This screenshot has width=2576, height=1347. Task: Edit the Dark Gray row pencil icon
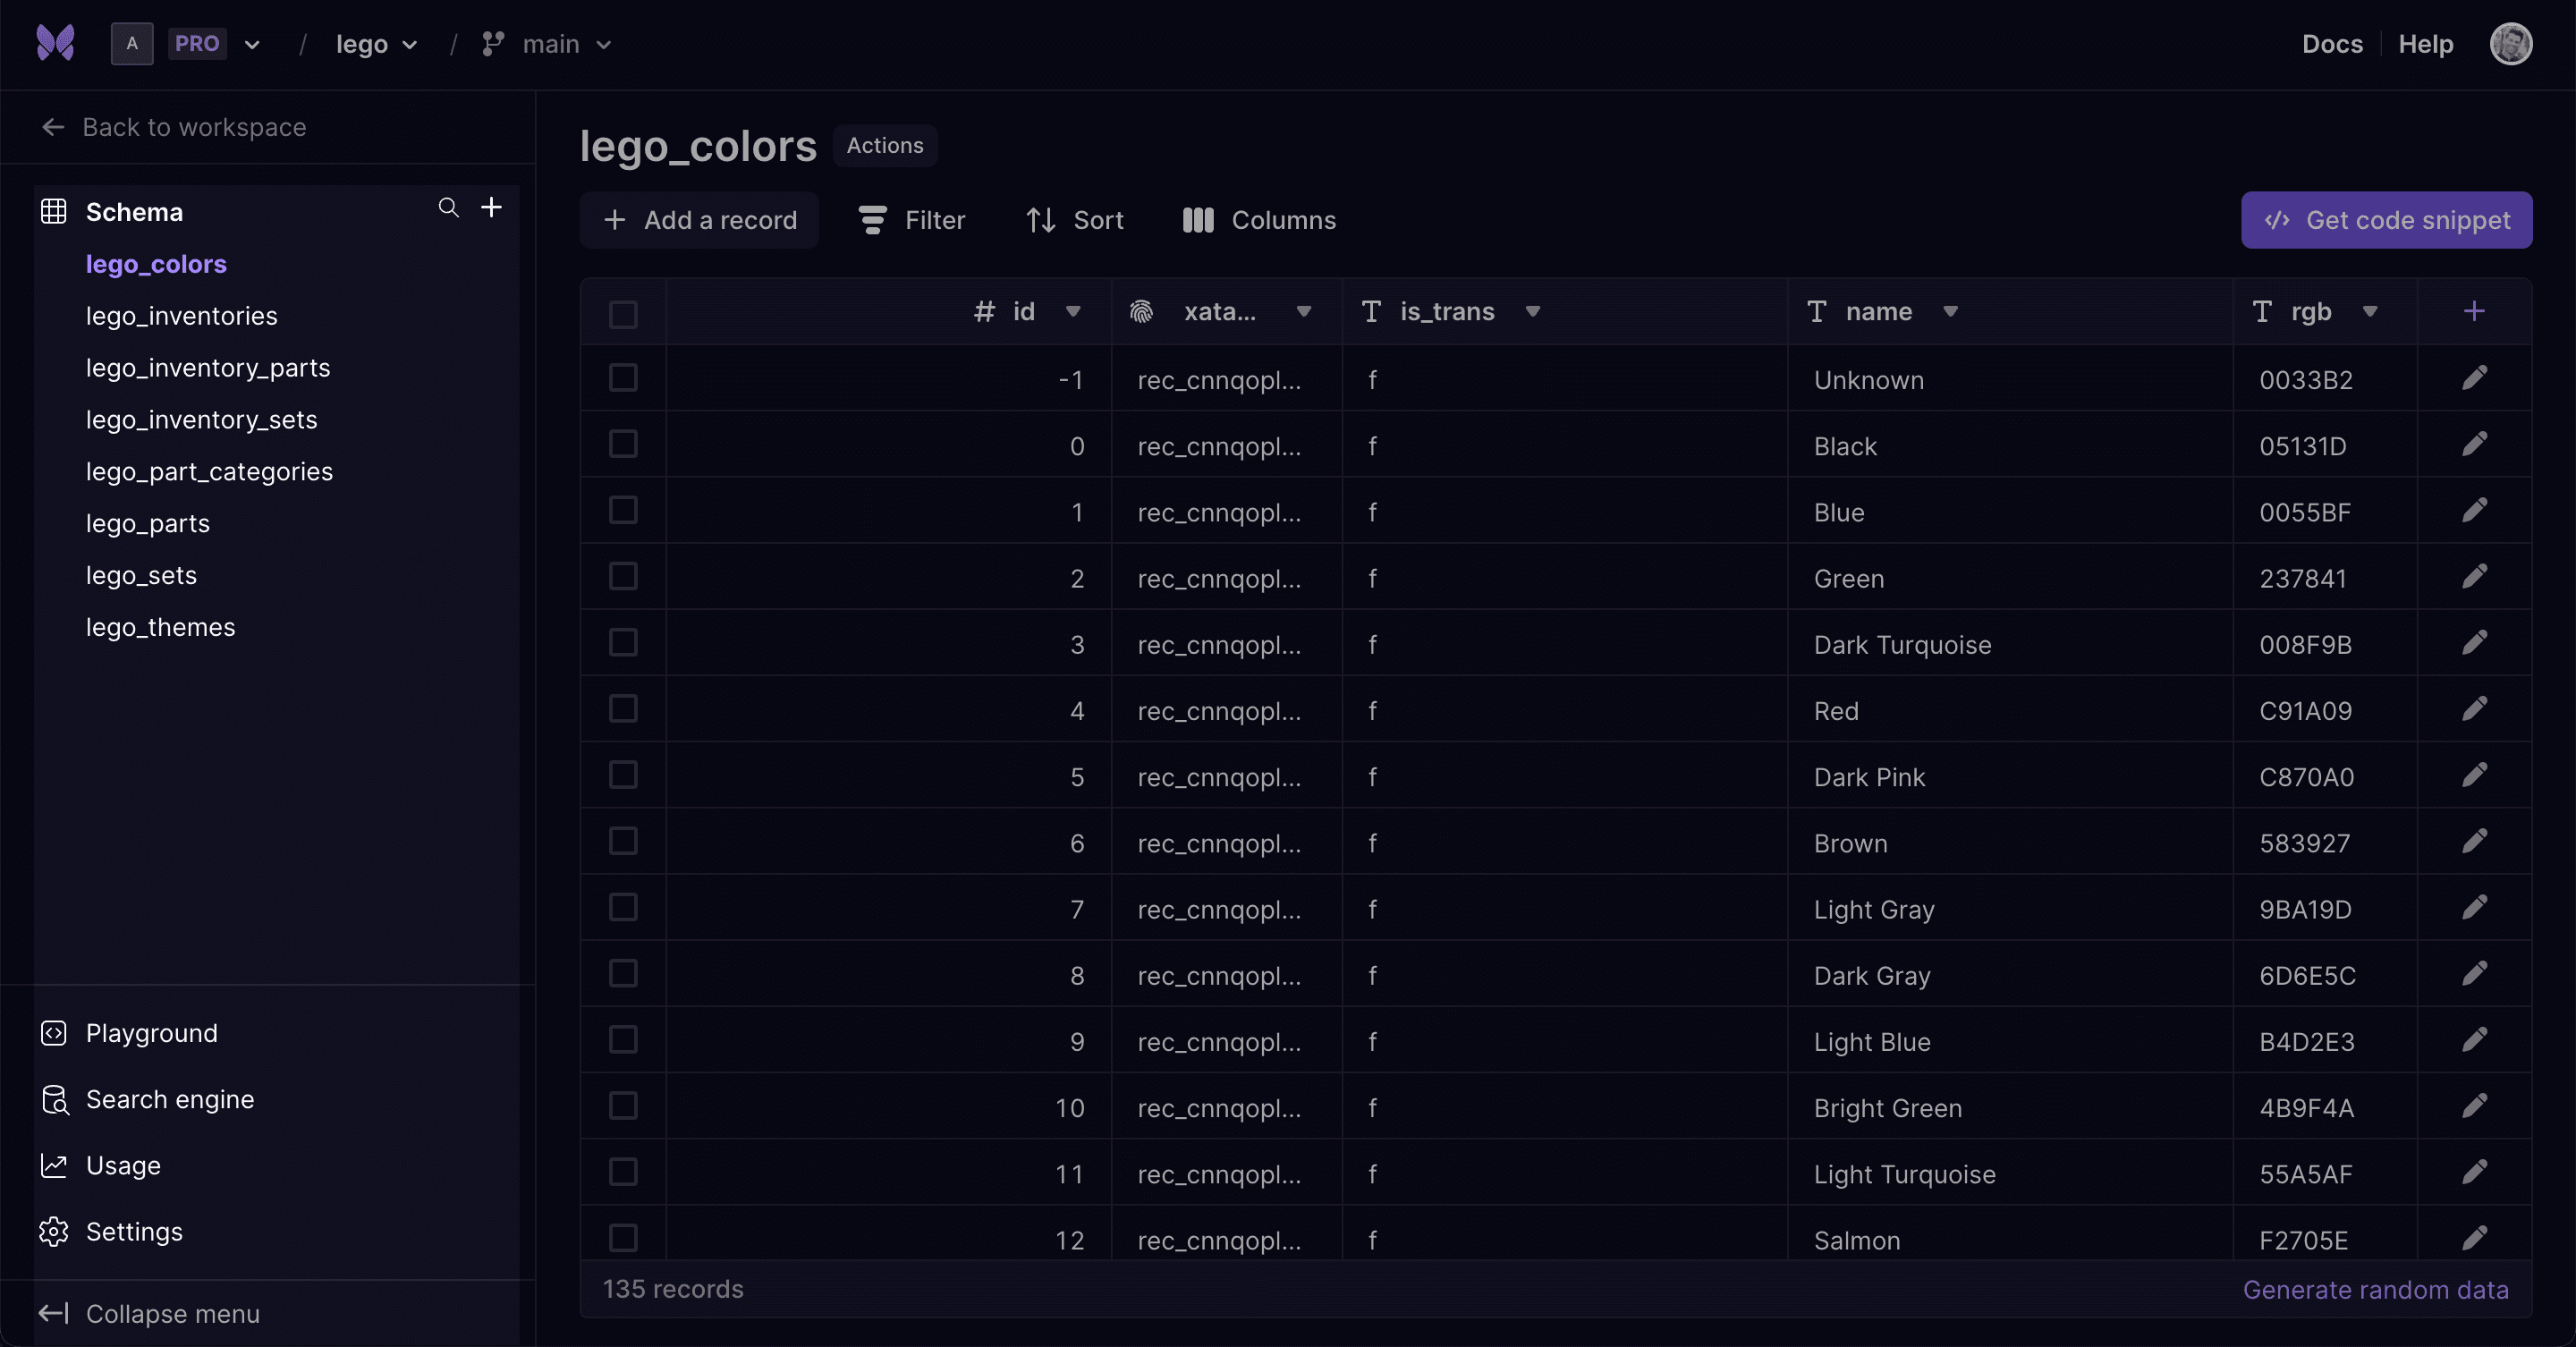(2474, 973)
